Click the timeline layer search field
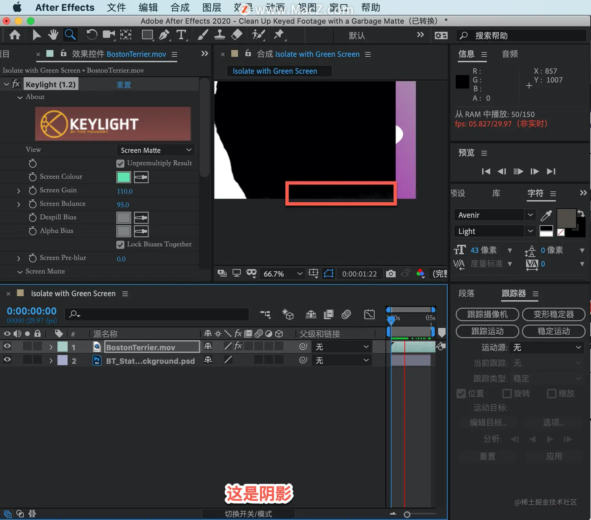The height and width of the screenshot is (520, 591). (x=157, y=314)
